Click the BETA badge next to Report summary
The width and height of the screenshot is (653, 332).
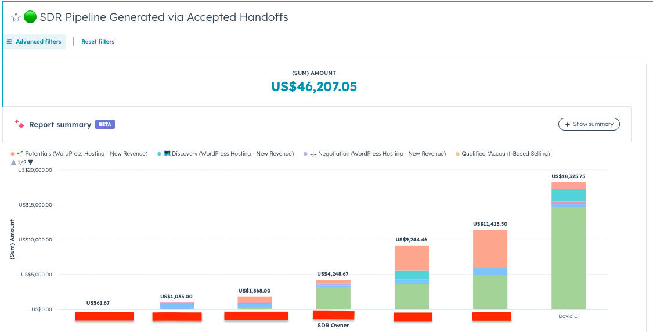104,124
